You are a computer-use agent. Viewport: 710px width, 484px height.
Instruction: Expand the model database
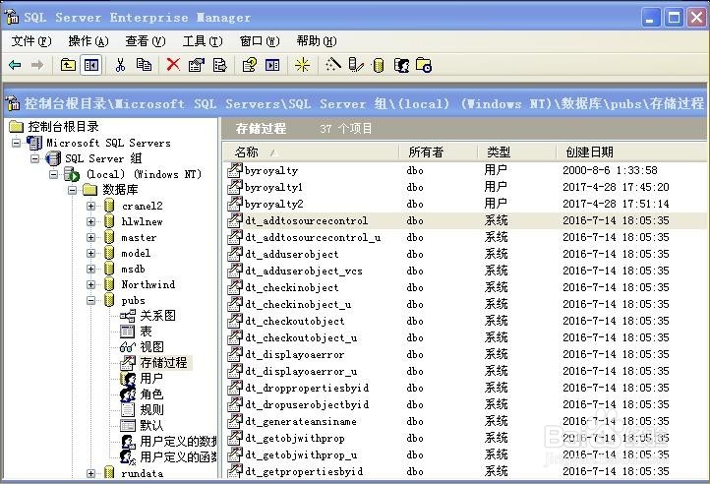(91, 254)
